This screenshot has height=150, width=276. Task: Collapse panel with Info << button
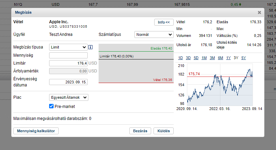click(x=164, y=22)
